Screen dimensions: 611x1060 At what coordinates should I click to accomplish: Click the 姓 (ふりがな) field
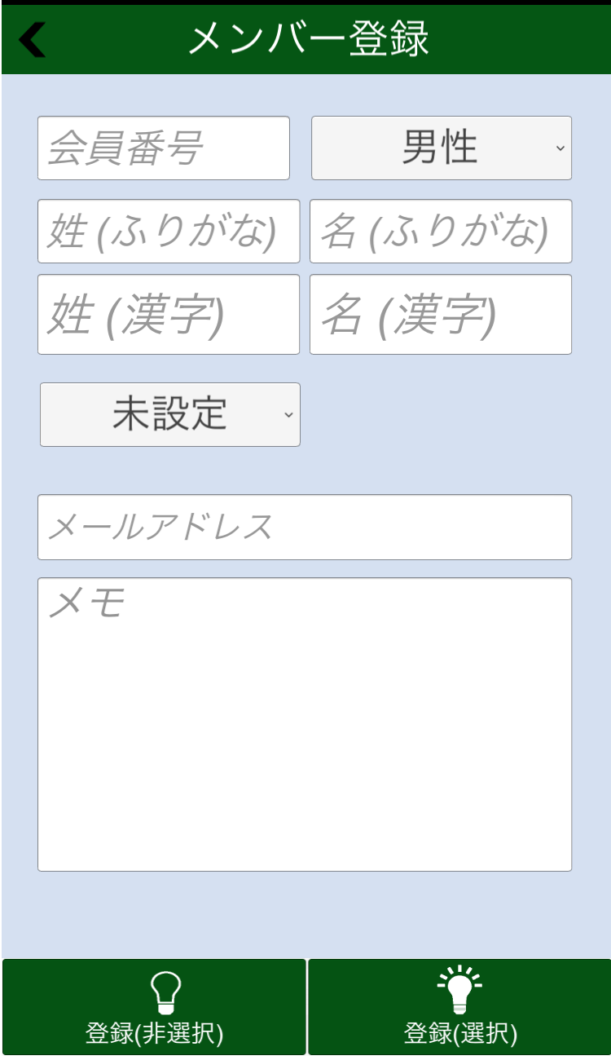[x=169, y=232]
